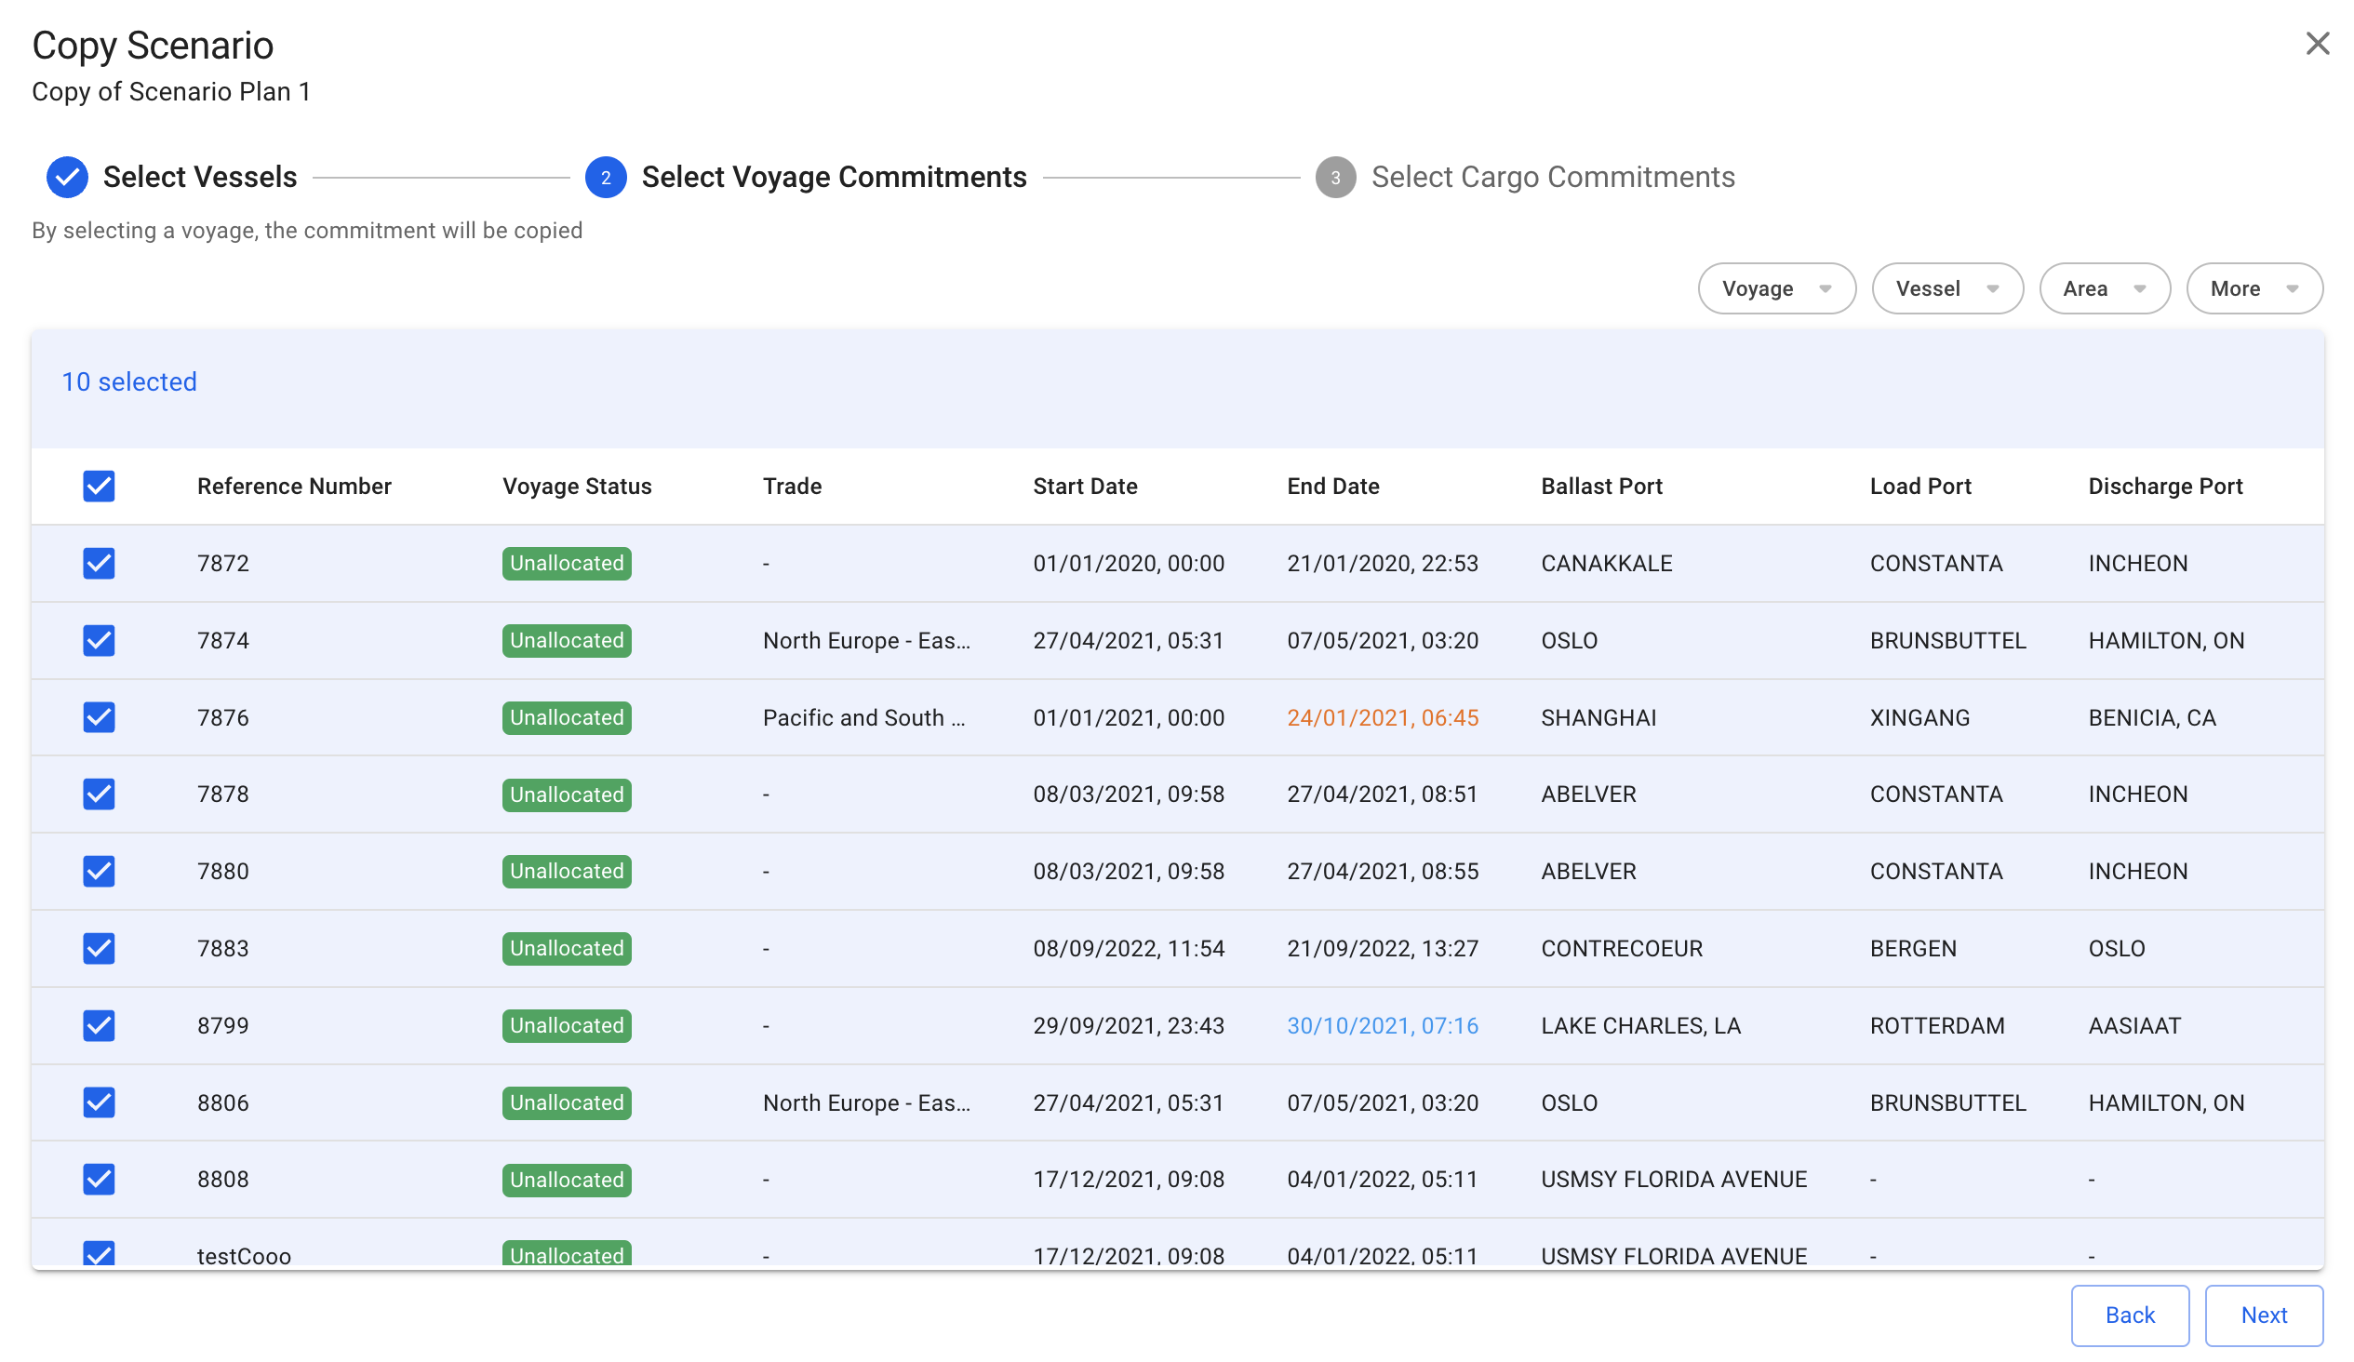This screenshot has height=1362, width=2354.
Task: Click the step 3 circle icon
Action: [x=1335, y=178]
